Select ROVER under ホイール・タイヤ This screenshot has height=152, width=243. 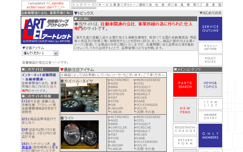click(x=142, y=98)
